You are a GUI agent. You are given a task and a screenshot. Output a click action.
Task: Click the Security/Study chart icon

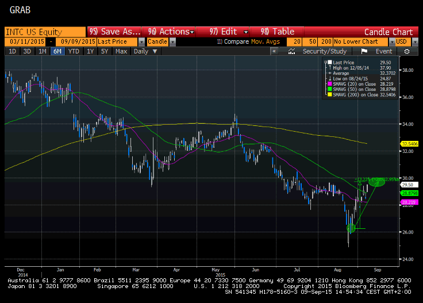point(291,51)
